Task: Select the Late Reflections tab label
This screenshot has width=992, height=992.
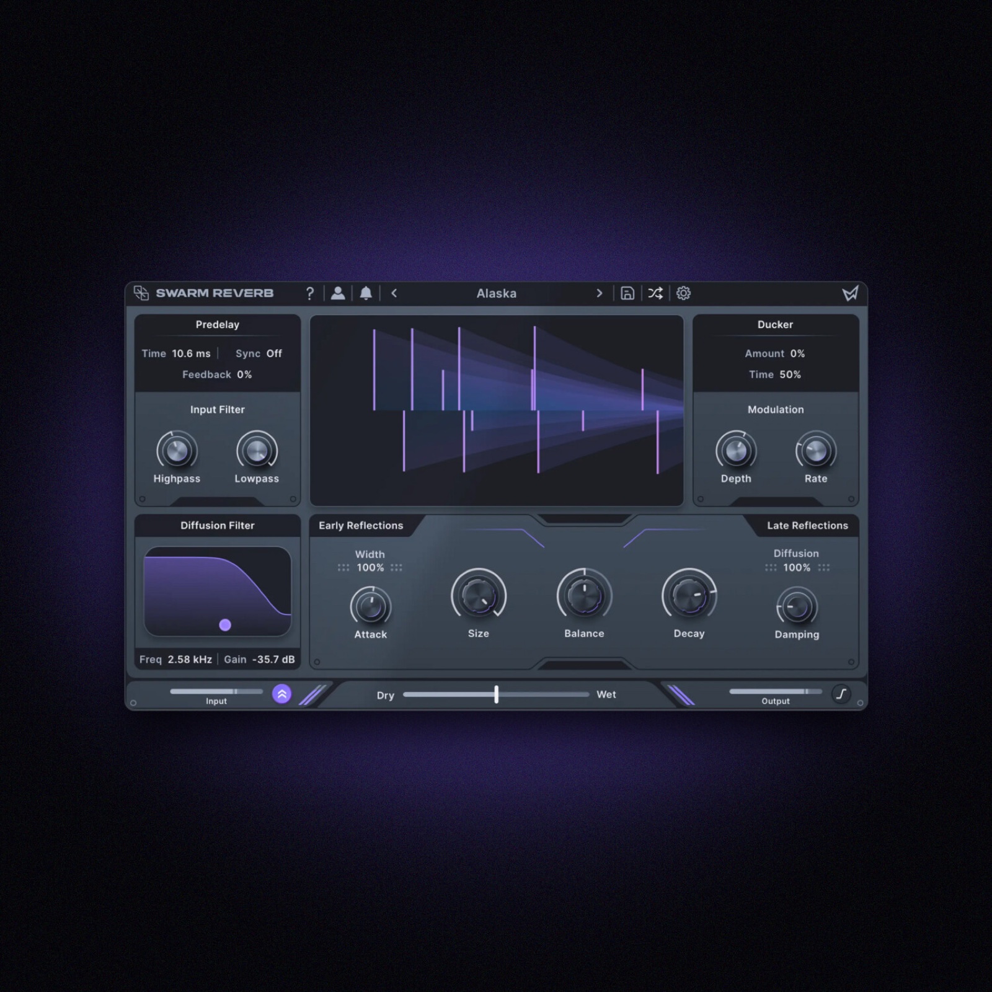Action: [807, 525]
